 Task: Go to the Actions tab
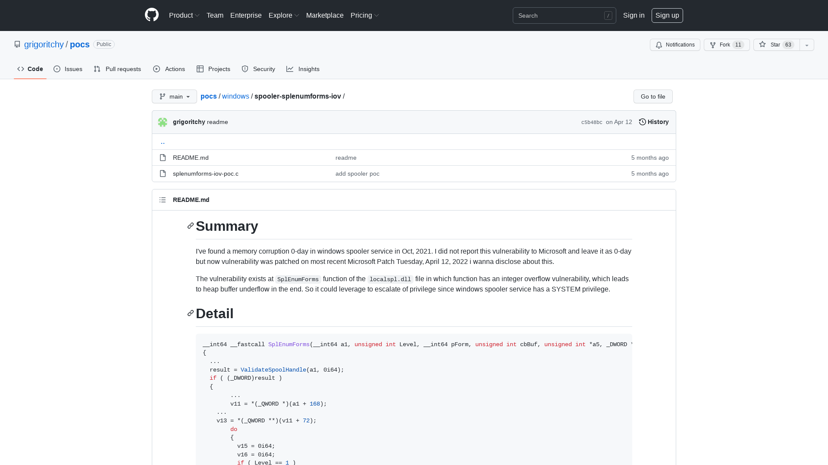pyautogui.click(x=169, y=69)
